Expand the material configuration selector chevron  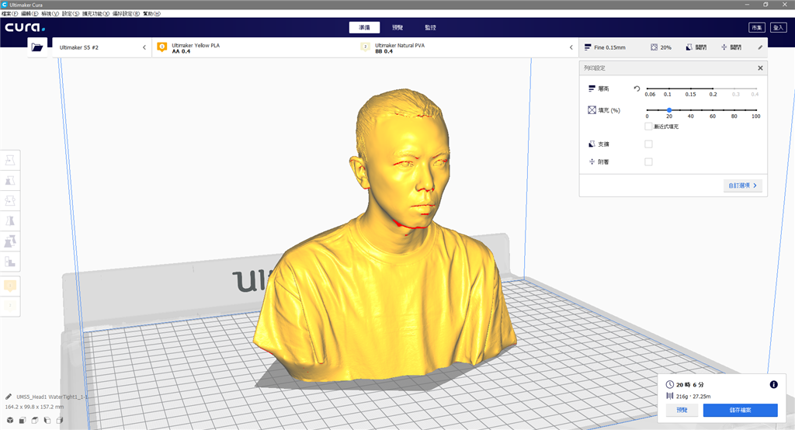[x=571, y=47]
